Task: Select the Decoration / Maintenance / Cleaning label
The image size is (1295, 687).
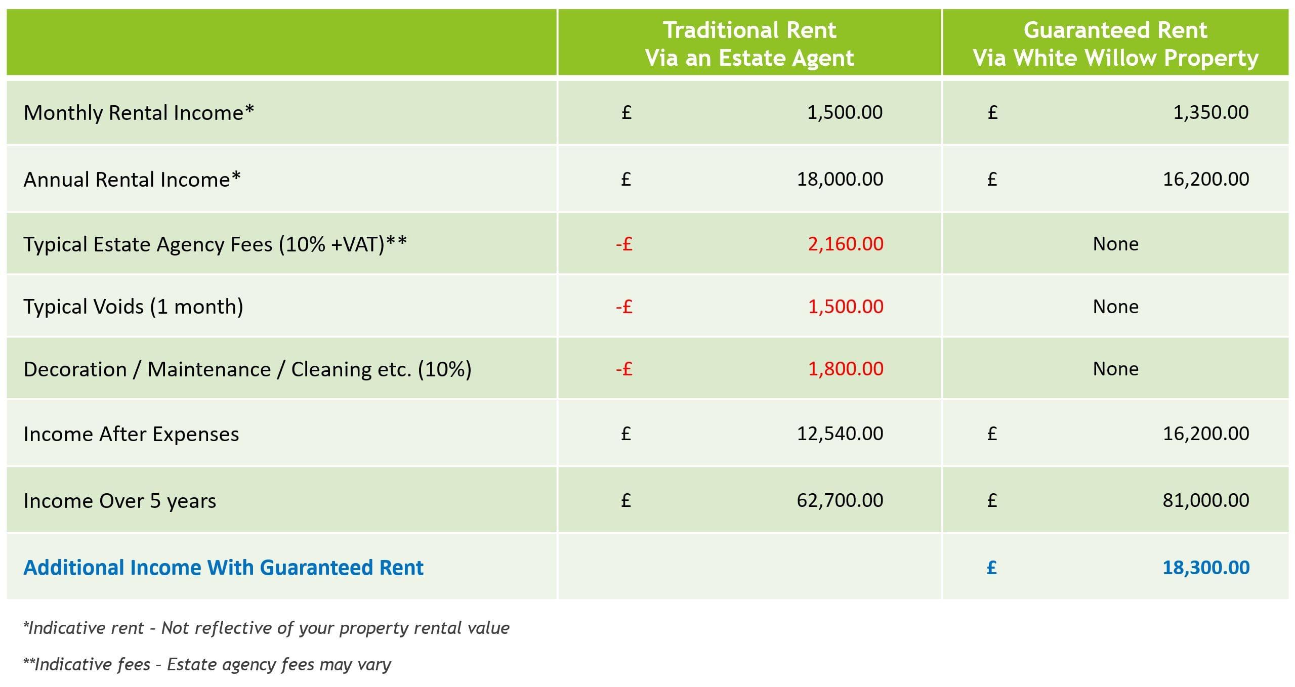Action: tap(247, 369)
